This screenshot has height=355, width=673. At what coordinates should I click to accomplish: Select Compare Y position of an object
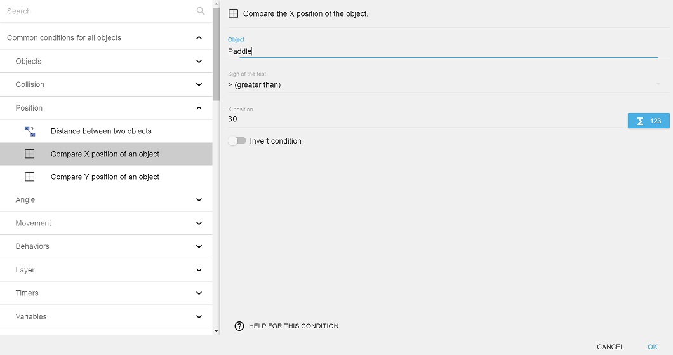tap(105, 177)
